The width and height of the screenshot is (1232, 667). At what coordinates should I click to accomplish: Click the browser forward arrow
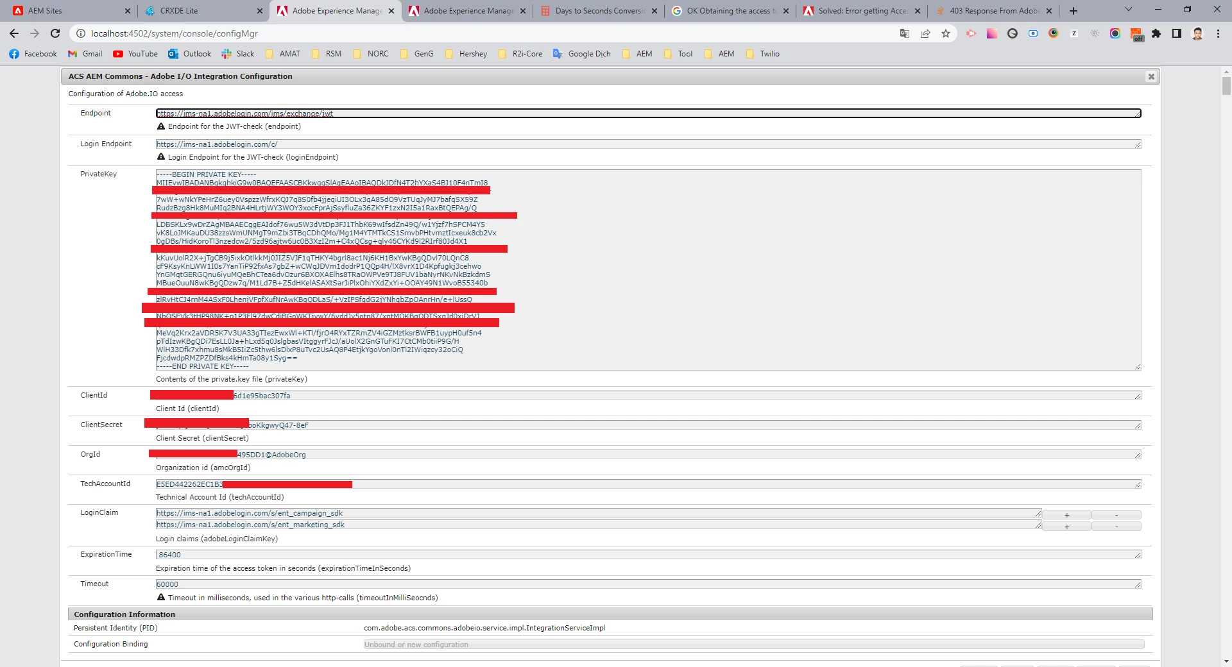point(35,33)
